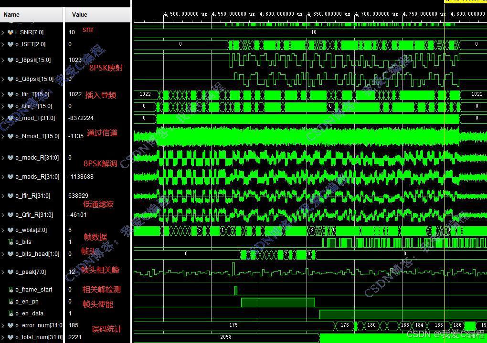487x343 pixels.
Task: Click the o_total_num[31:0] bus icon
Action: [x=10, y=337]
